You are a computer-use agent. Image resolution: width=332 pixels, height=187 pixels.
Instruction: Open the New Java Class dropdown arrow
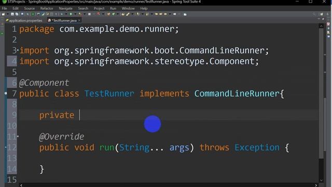118,14
